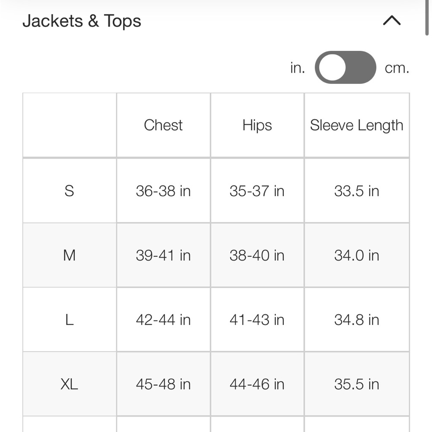Select the 'in.' unit label
The height and width of the screenshot is (432, 432).
tap(298, 68)
